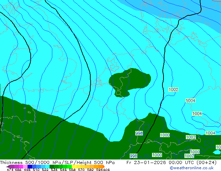Click legend value 546

(x=63, y=170)
